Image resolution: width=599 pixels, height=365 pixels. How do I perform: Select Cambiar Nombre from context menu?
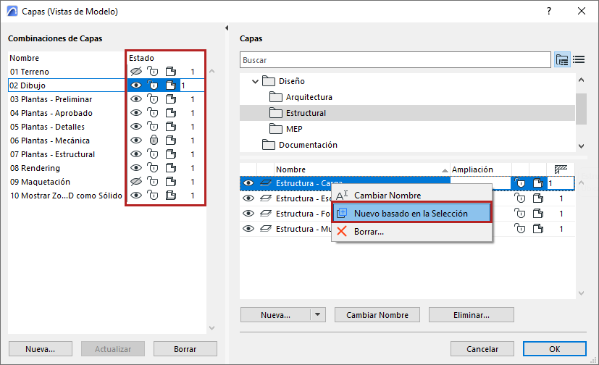pyautogui.click(x=387, y=196)
